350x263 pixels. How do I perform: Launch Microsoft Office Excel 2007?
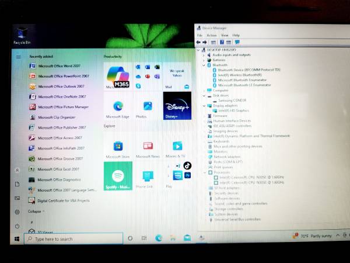54,169
